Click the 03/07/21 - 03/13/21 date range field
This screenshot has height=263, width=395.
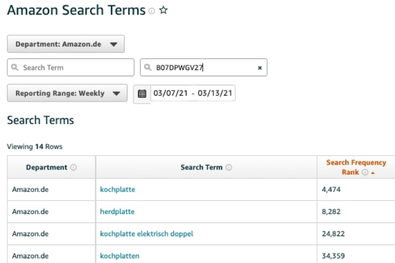193,93
